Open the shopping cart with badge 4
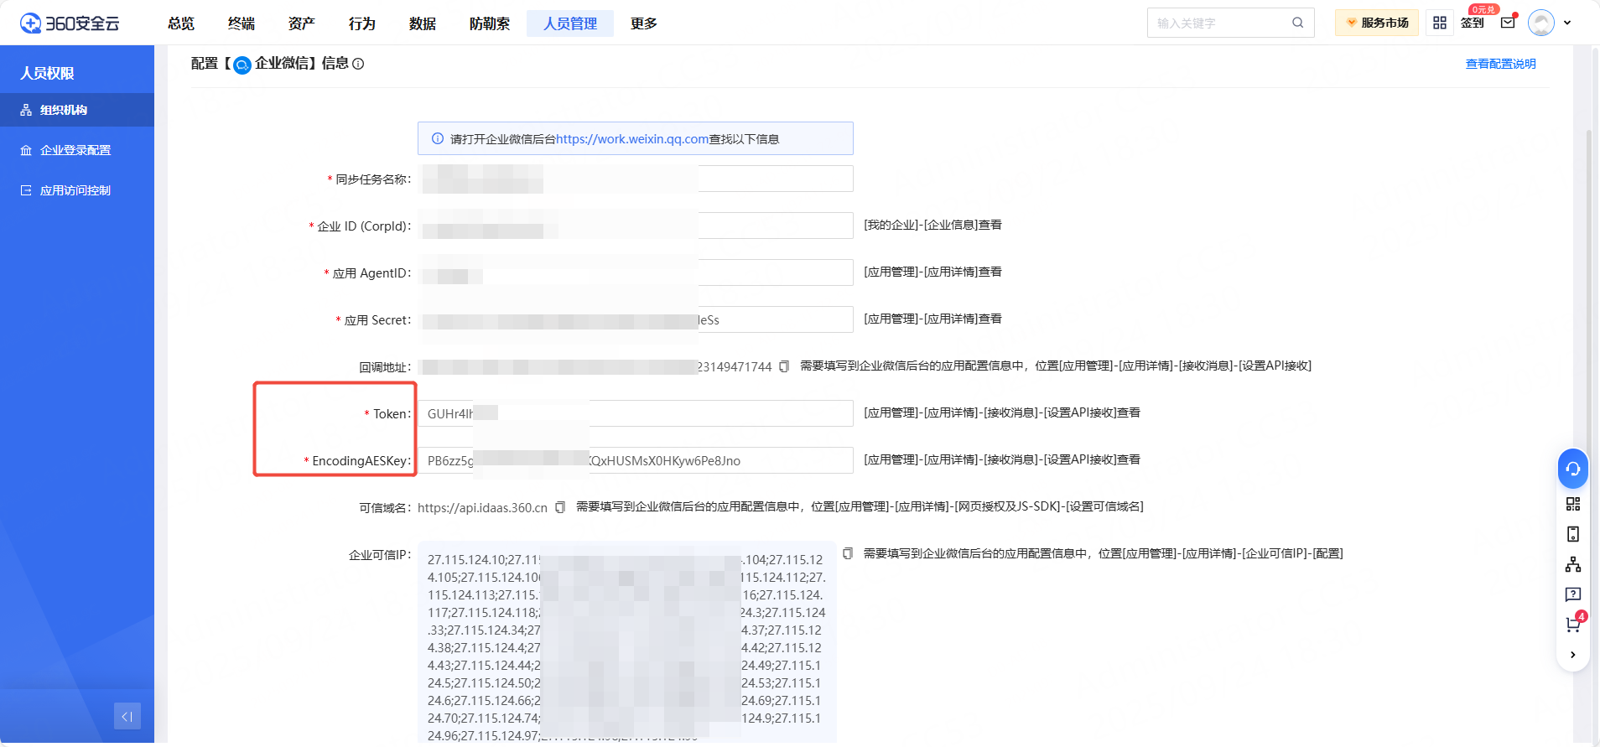Screen dimensions: 1600x747 (x=1572, y=625)
